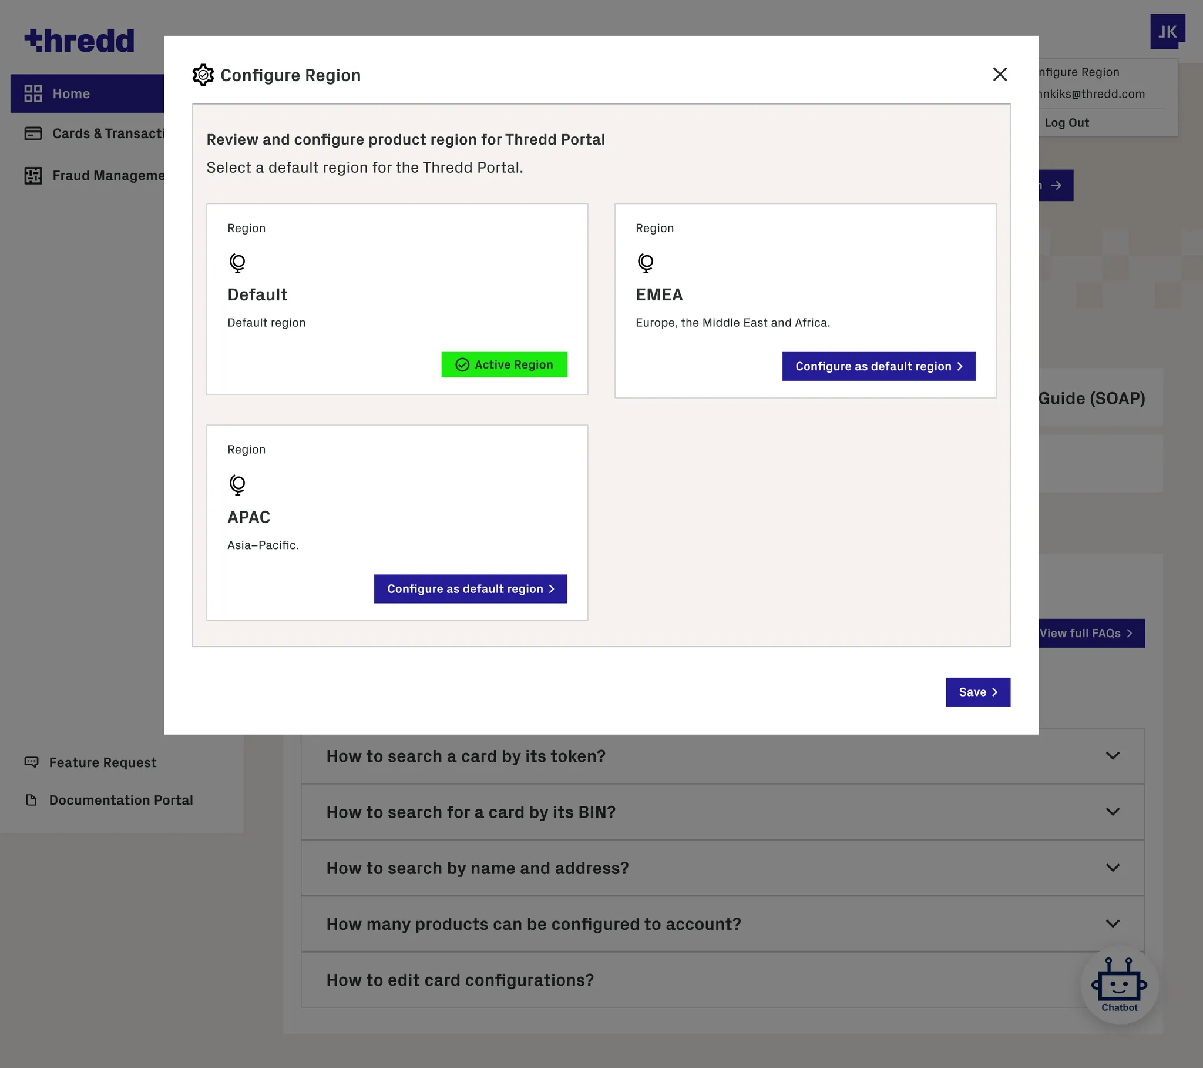Click the EMEA region globe icon
Viewport: 1203px width, 1068px height.
(x=646, y=263)
